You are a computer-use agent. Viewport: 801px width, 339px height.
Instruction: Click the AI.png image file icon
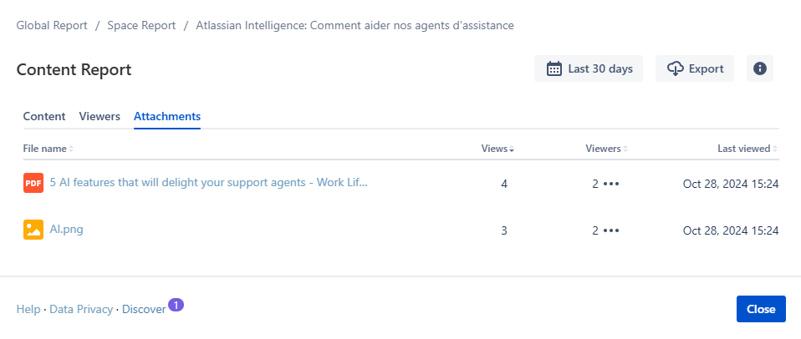point(33,230)
